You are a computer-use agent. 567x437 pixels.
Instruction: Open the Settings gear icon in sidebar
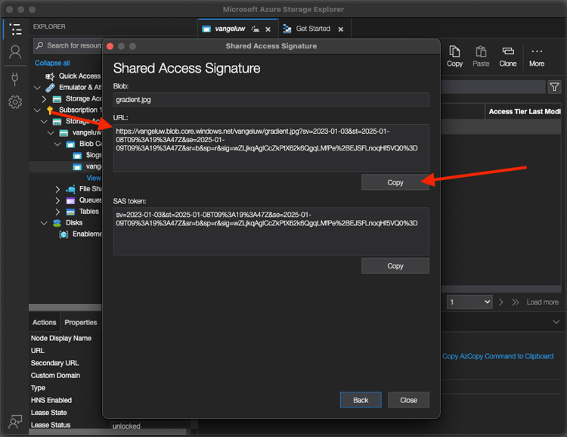pyautogui.click(x=15, y=102)
